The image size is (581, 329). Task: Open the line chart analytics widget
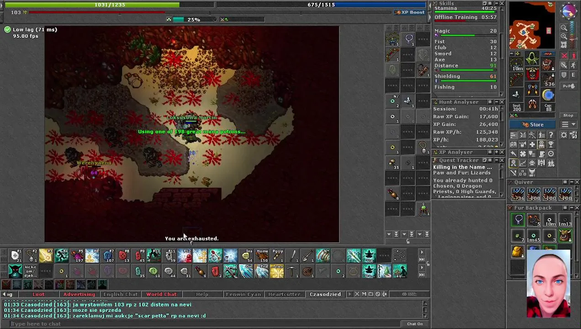523,163
